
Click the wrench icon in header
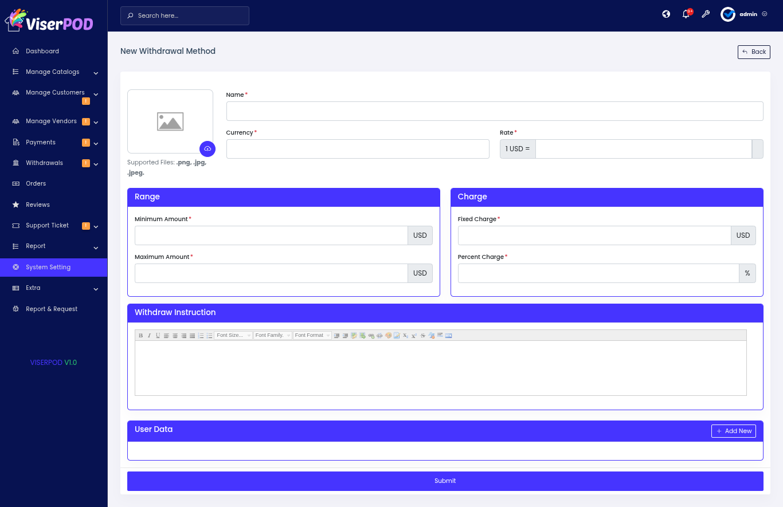tap(706, 14)
